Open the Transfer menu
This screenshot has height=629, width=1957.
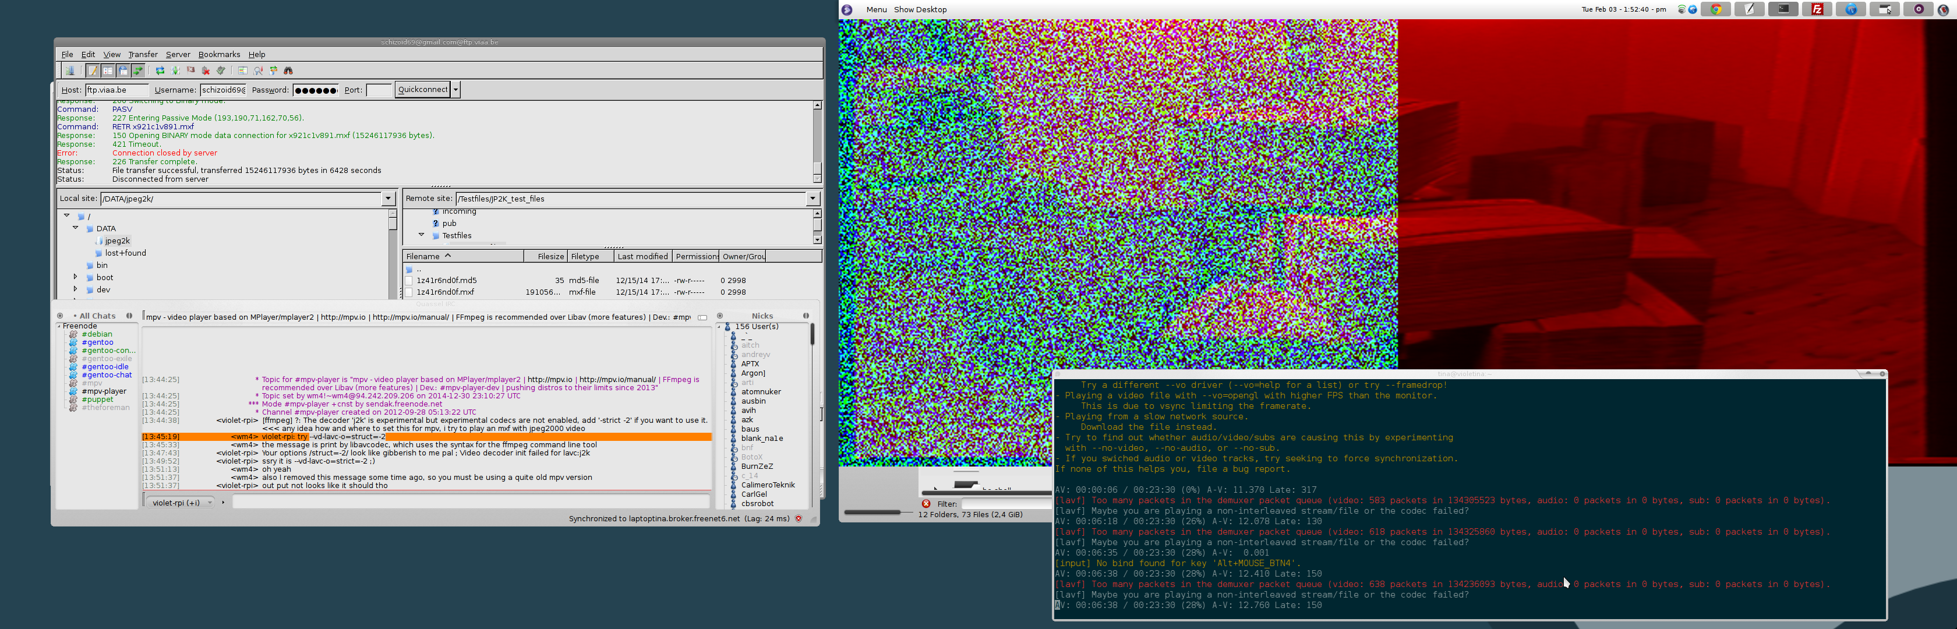pyautogui.click(x=143, y=54)
